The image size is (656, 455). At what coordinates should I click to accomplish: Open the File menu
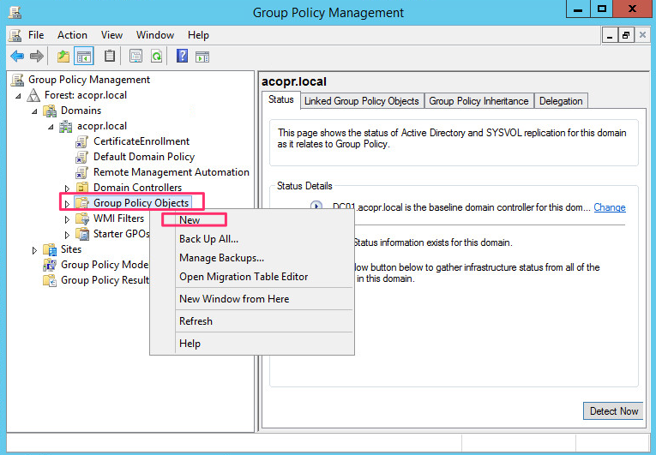tap(36, 35)
